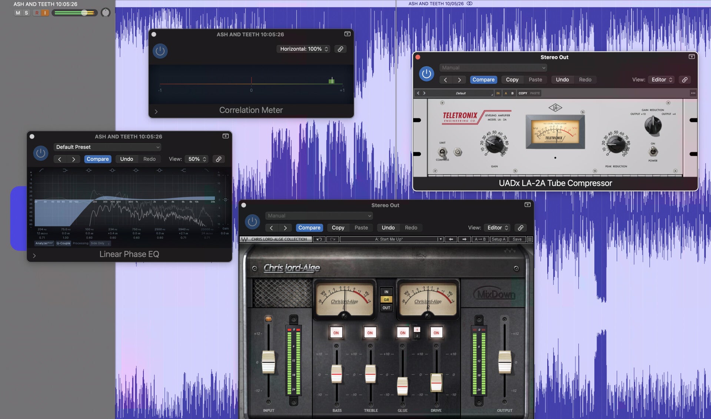Click the IN bypass button in UAD toolbar
Viewport: 711px width, 419px height.
pyautogui.click(x=498, y=93)
